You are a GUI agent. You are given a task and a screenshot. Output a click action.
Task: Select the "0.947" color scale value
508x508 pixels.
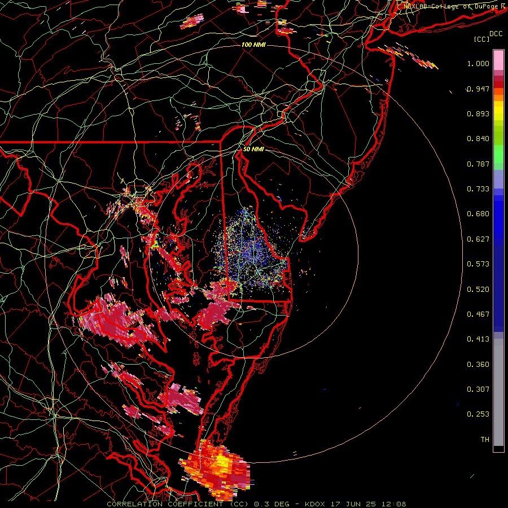pyautogui.click(x=478, y=89)
